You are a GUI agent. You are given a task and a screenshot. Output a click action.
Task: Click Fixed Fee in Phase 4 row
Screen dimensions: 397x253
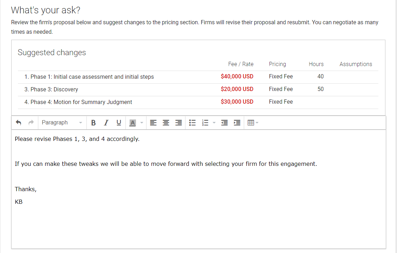coord(281,102)
